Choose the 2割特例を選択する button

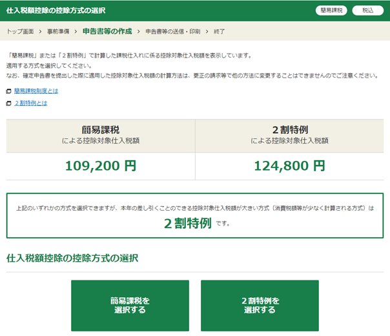[260, 306]
